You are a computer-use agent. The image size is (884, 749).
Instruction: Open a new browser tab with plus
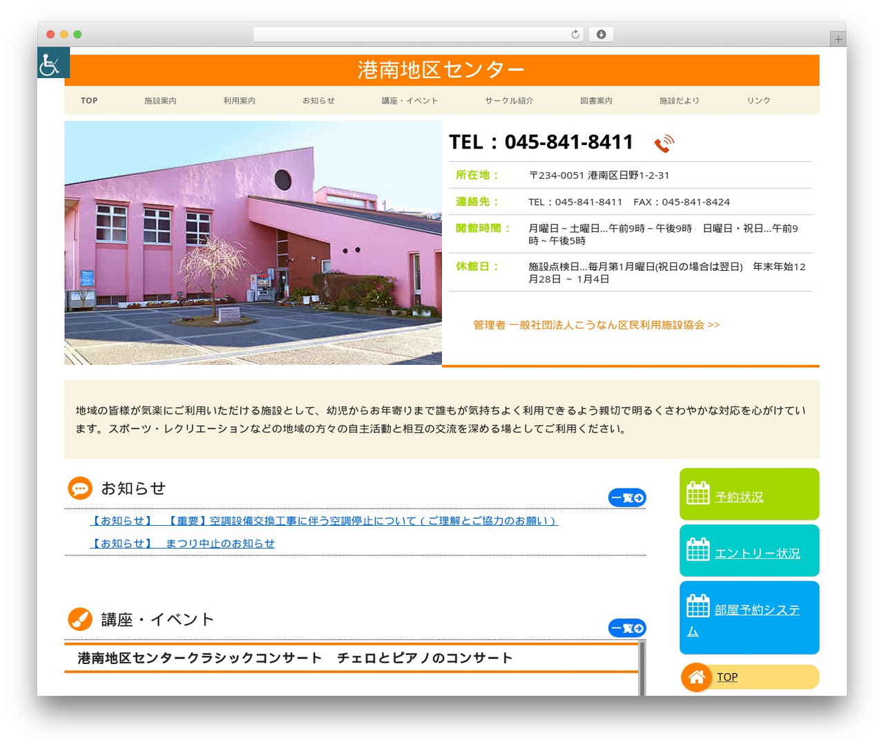tap(838, 39)
